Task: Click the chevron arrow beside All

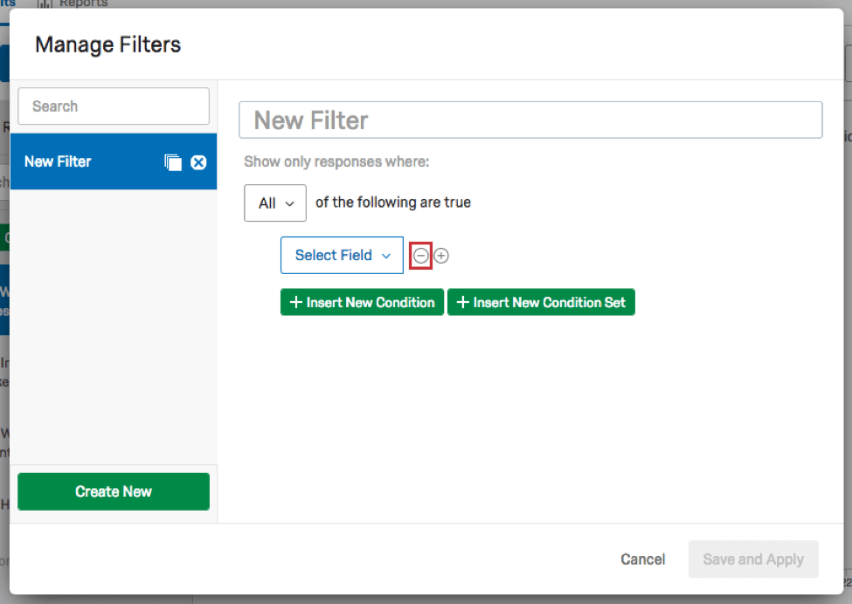Action: 289,203
